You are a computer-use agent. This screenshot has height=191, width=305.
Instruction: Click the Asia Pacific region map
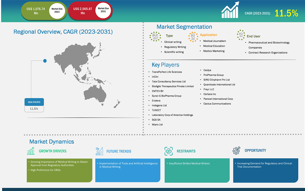(x=88, y=75)
